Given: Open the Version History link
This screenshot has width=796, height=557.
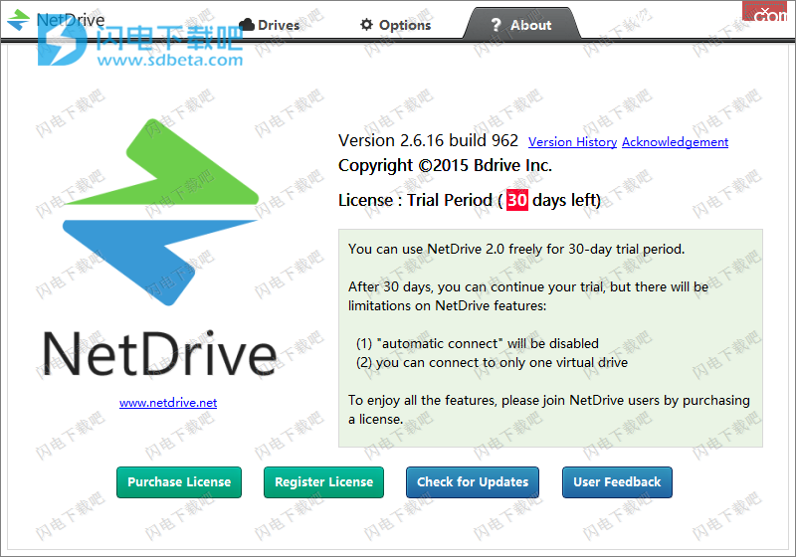Looking at the screenshot, I should pos(572,142).
